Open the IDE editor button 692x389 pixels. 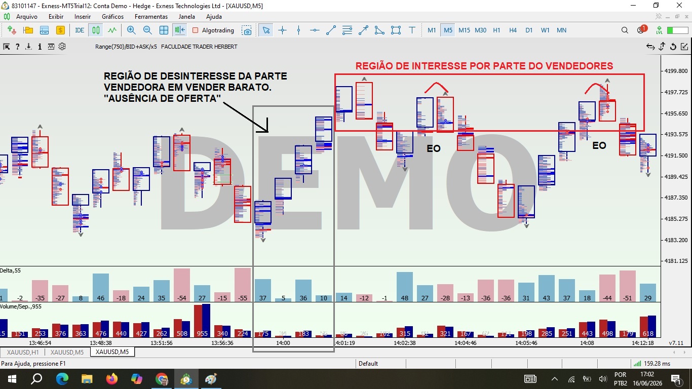pyautogui.click(x=80, y=30)
